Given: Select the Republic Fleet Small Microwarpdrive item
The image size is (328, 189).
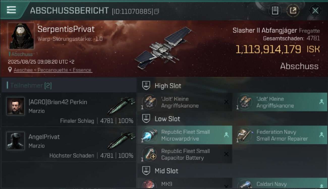Looking at the screenshot, I should pyautogui.click(x=185, y=135).
